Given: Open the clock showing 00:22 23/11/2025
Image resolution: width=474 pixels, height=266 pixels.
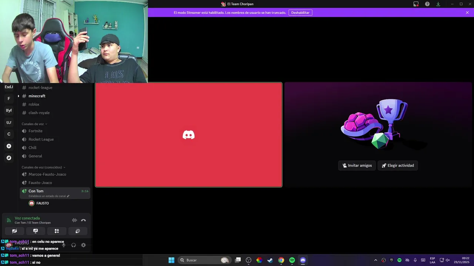Looking at the screenshot, I should coord(462,260).
